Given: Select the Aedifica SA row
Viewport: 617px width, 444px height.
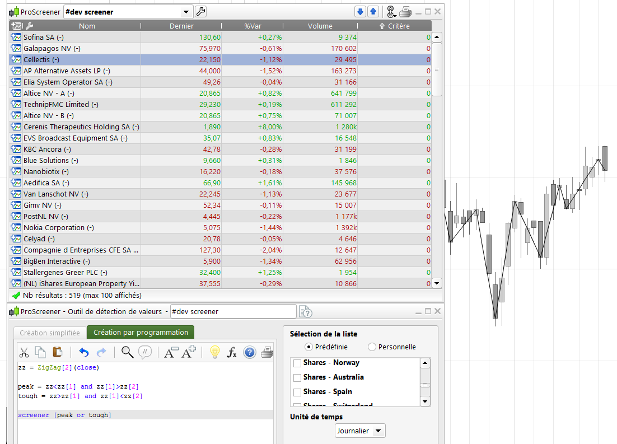Looking at the screenshot, I should click(221, 183).
